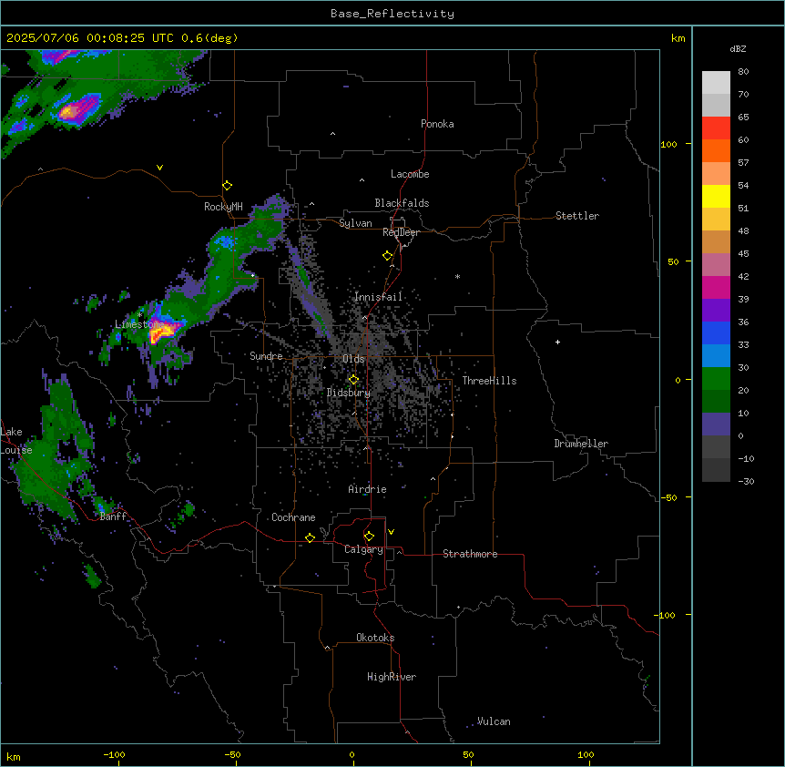
Task: Click the dBZ legend heading
Action: (738, 49)
